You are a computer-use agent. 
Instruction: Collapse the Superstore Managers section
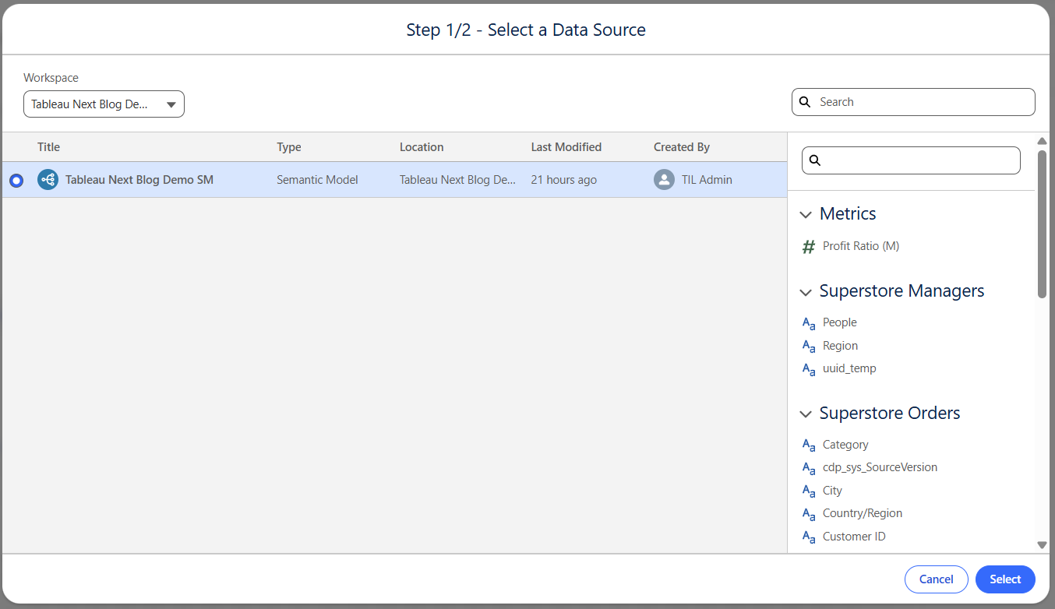click(806, 292)
